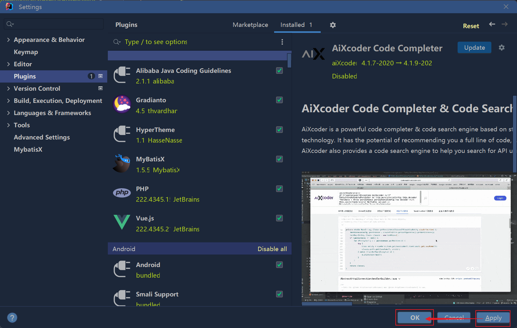The width and height of the screenshot is (517, 328).
Task: Click the plugin list vertical scrollbar
Action: click(x=289, y=61)
